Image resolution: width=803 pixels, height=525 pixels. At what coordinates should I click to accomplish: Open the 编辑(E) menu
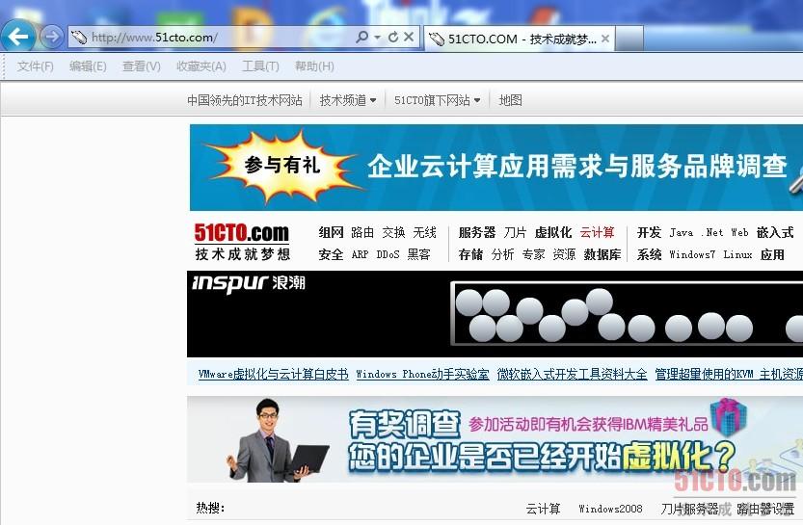[x=88, y=66]
